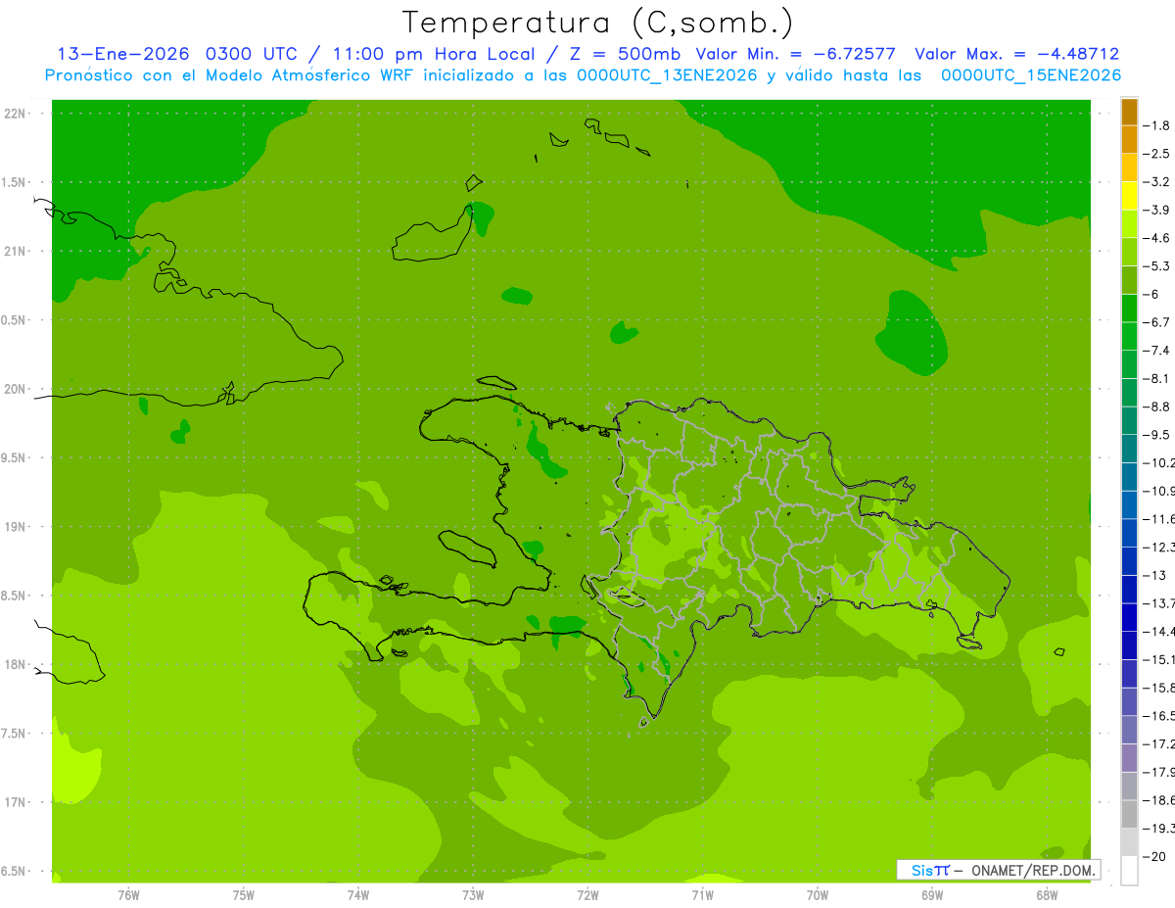Click the '74W' longitude label
This screenshot has width=1175, height=908.
358,894
